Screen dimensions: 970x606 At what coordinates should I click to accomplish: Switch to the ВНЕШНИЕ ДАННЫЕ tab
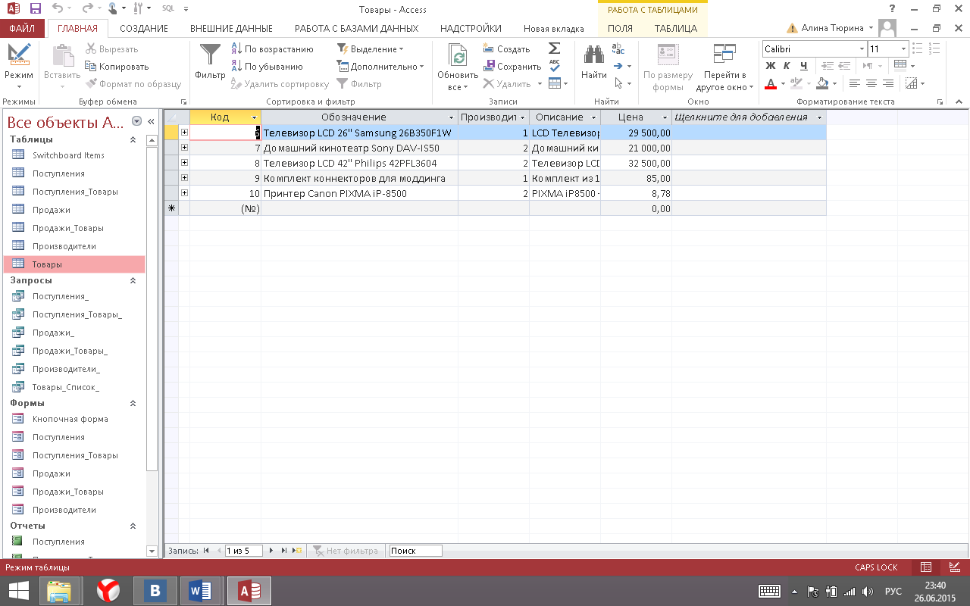(x=231, y=29)
